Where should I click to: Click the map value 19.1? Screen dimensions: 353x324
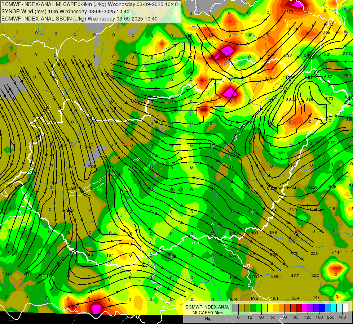pyautogui.click(x=274, y=298)
